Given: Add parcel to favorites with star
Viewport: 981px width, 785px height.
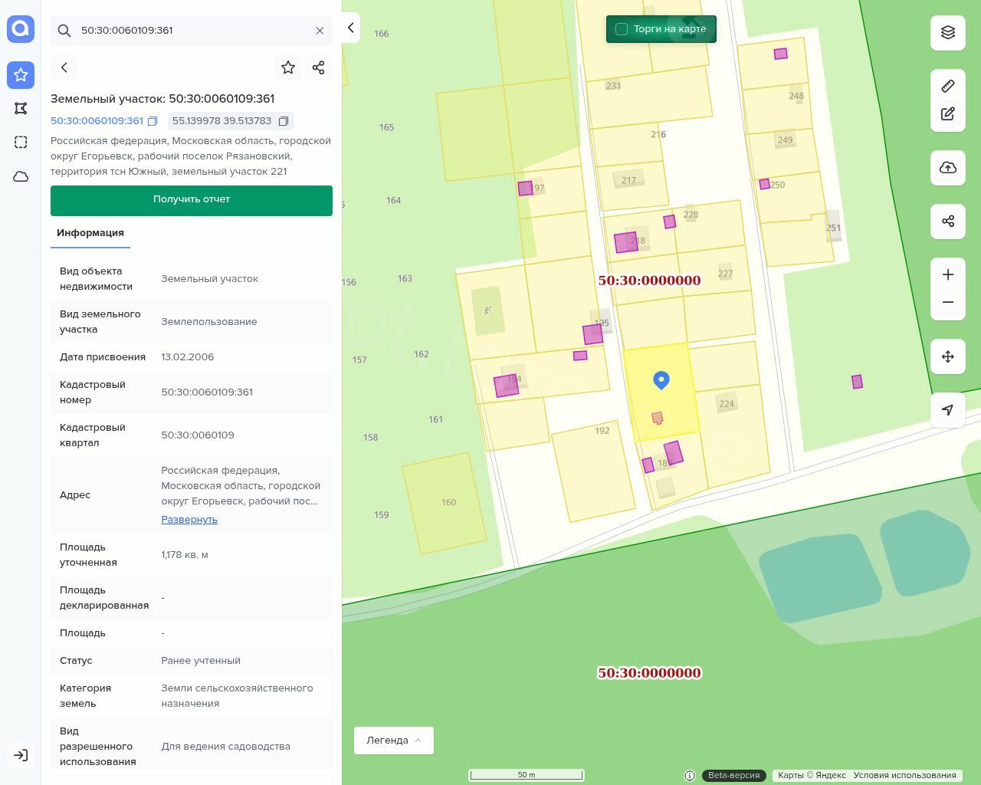Looking at the screenshot, I should 288,67.
